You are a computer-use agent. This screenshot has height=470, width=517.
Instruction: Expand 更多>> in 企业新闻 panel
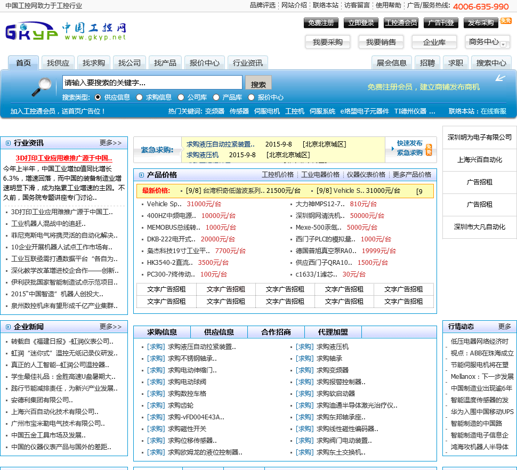[x=111, y=327]
